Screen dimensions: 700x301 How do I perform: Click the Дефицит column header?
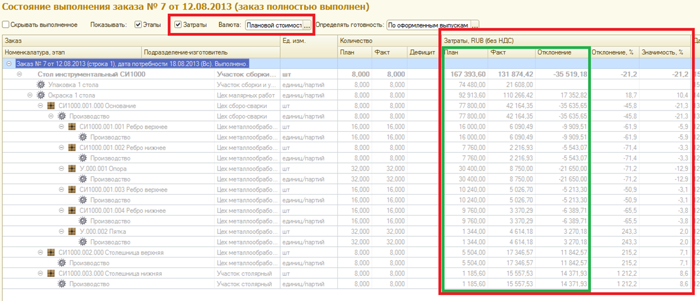(x=423, y=52)
